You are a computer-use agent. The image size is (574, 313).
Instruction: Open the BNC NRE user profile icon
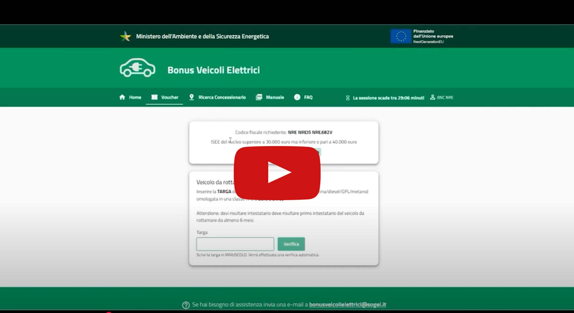(x=433, y=97)
